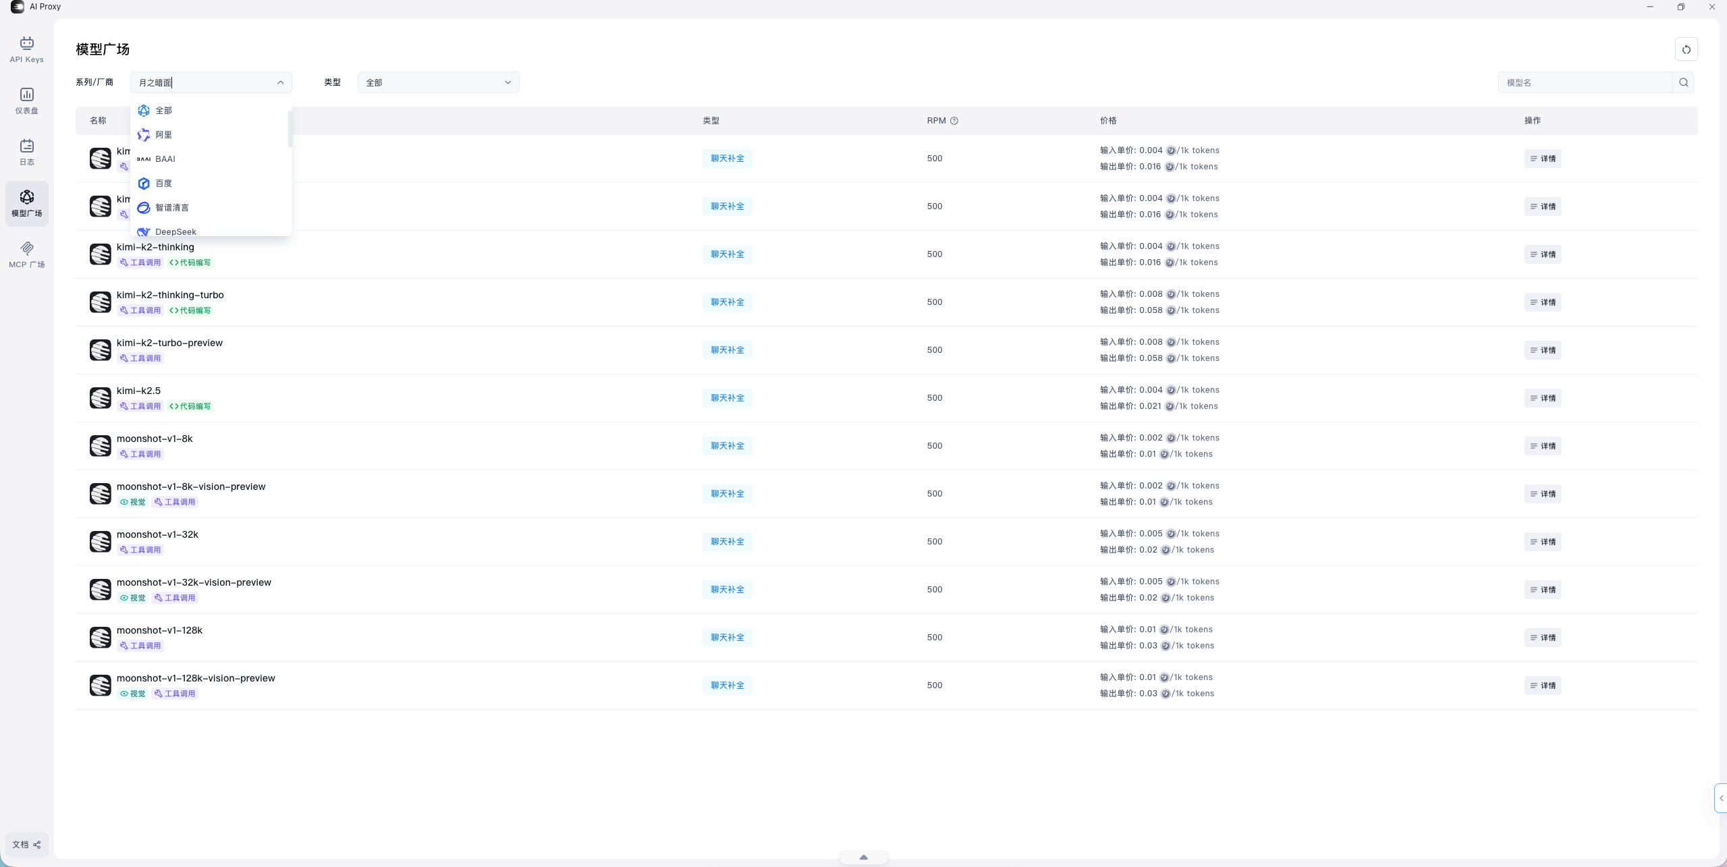1727x867 pixels.
Task: Click the moonshot-v1-8k model logo
Action: (101, 446)
